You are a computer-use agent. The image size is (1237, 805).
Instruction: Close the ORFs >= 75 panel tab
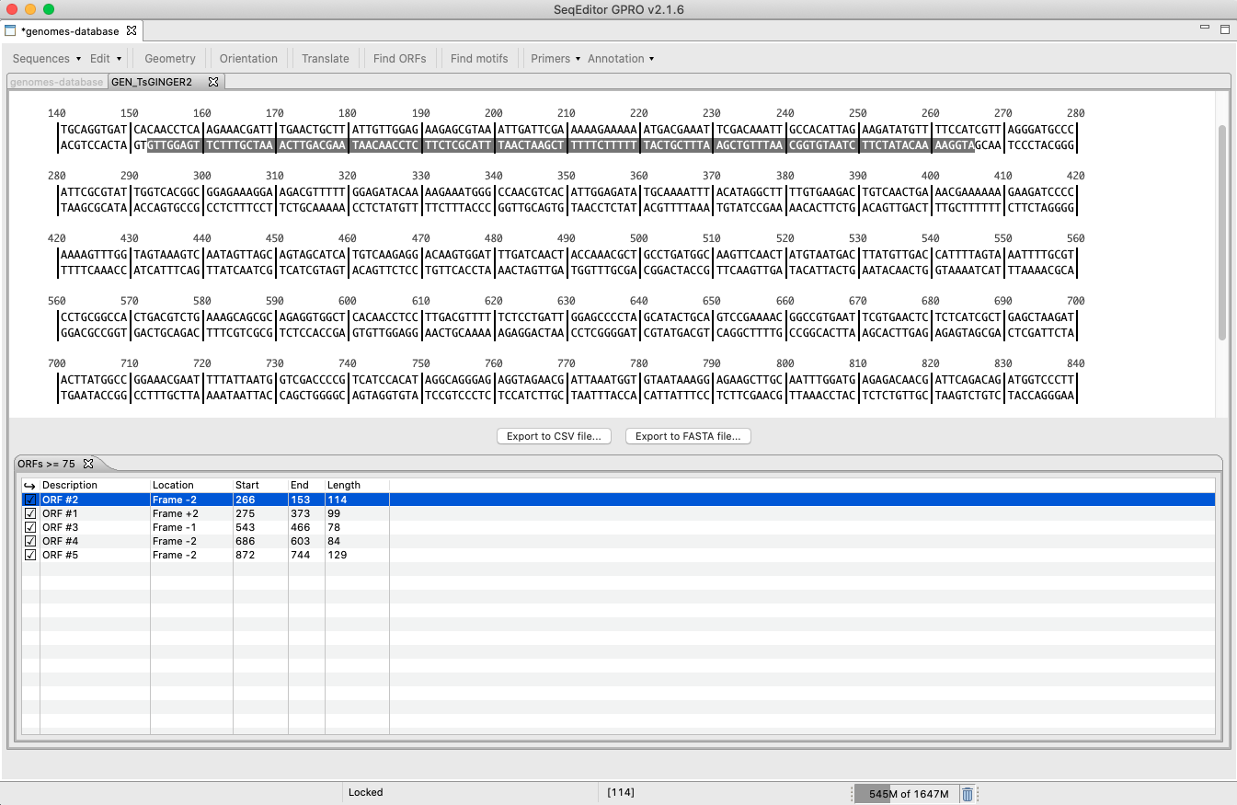88,465
